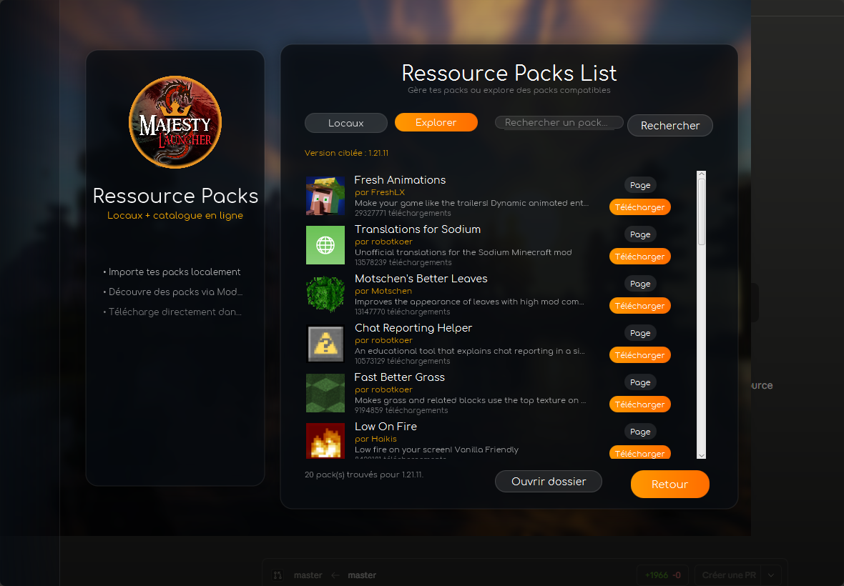Click the Low On Fire flame icon

(325, 441)
